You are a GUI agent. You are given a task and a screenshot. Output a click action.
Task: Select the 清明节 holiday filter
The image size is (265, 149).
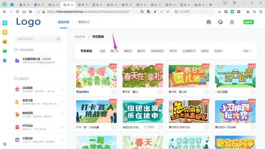[128, 51]
